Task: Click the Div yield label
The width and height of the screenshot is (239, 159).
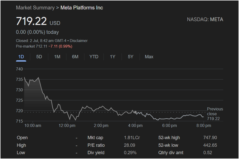Action: [96, 153]
